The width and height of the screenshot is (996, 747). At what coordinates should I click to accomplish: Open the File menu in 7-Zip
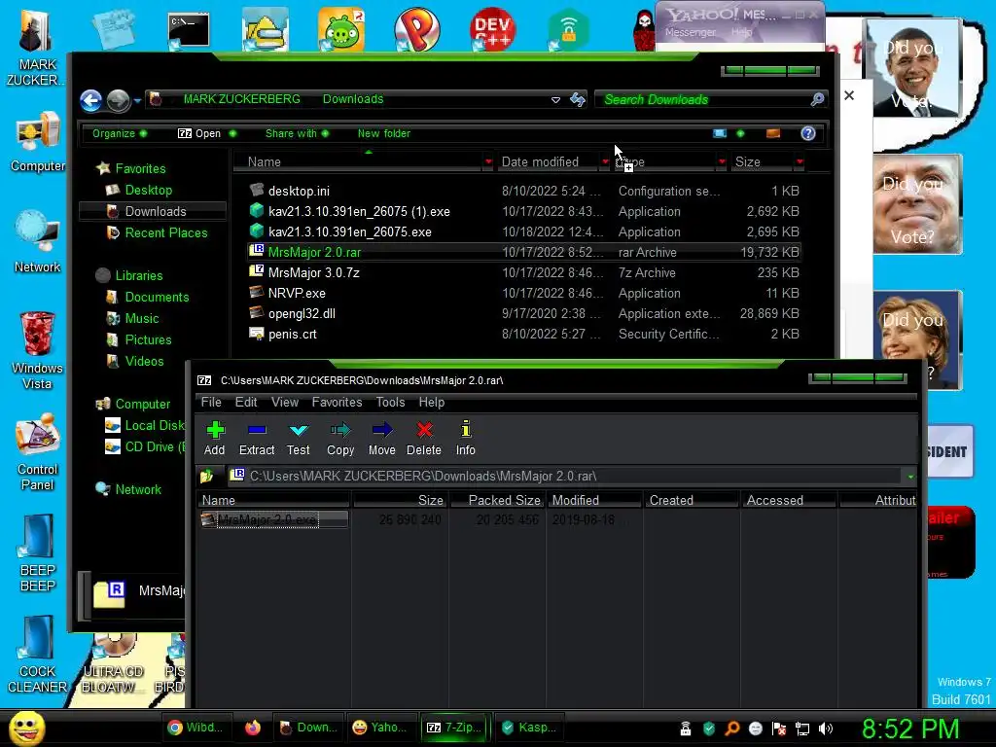(x=211, y=402)
